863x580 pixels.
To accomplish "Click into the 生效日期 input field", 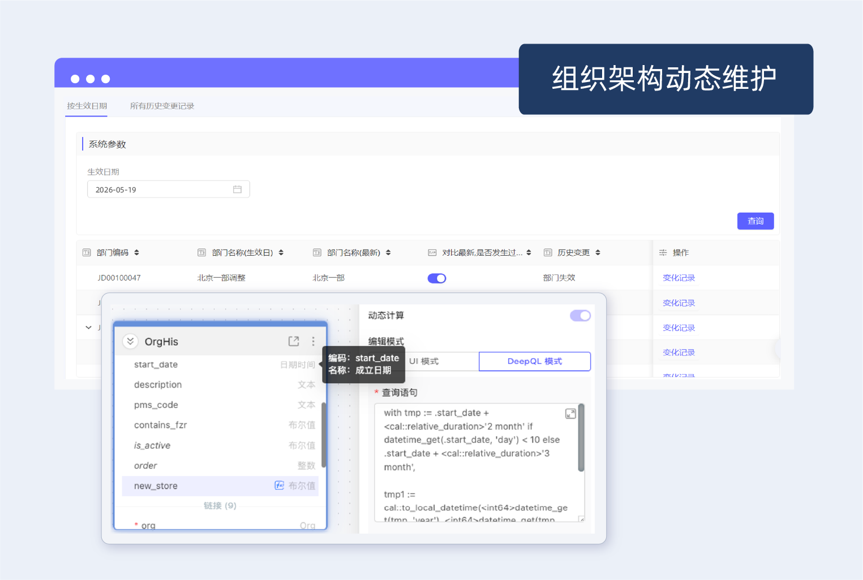I will 168,190.
